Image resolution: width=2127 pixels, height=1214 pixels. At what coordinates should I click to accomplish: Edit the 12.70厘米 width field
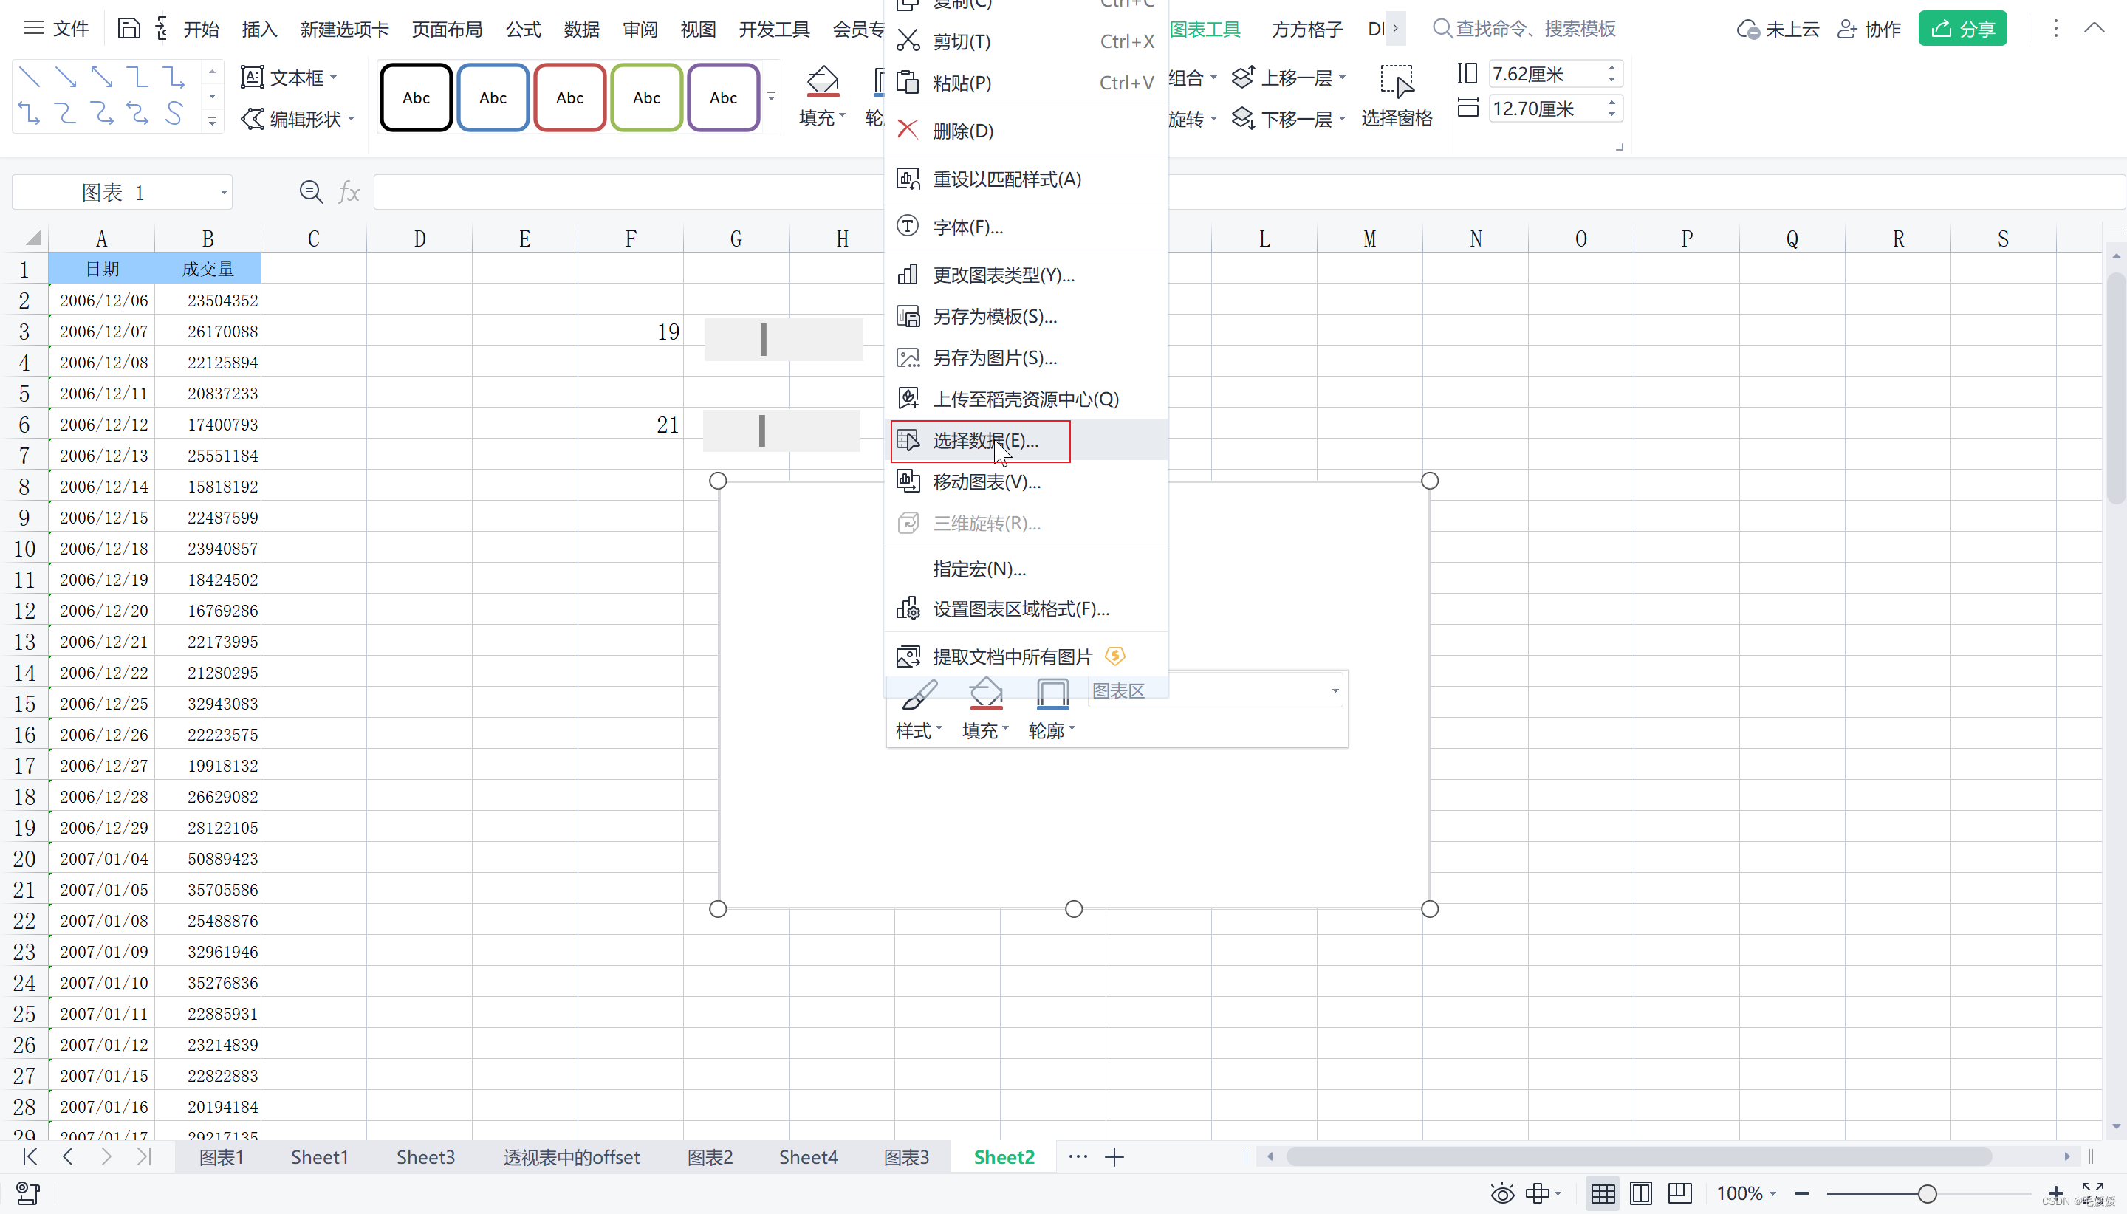(x=1547, y=109)
